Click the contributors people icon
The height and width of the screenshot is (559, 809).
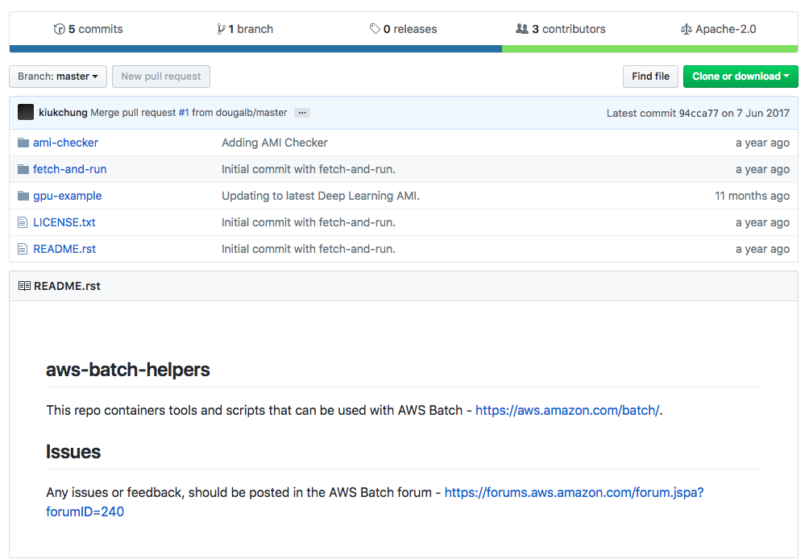pyautogui.click(x=522, y=29)
